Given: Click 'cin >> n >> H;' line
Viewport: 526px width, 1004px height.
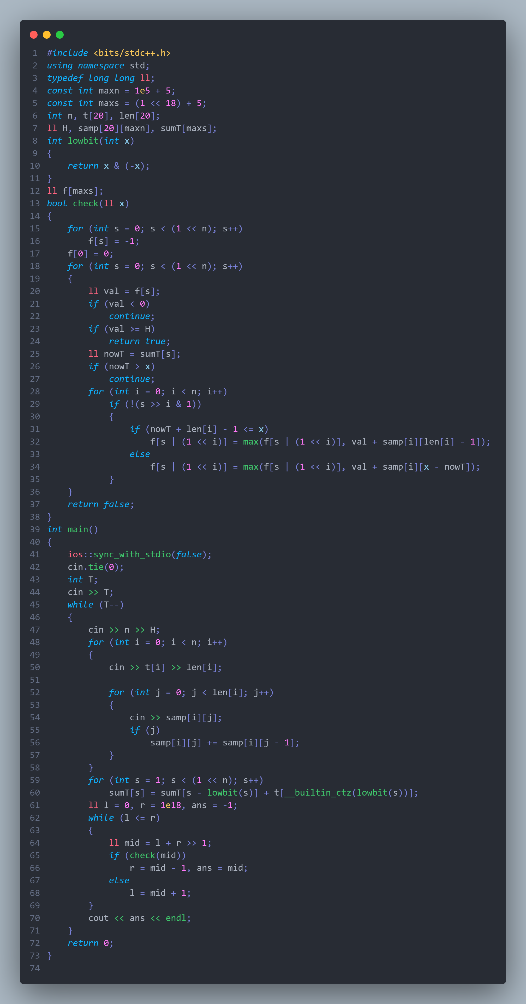Looking at the screenshot, I should point(124,630).
